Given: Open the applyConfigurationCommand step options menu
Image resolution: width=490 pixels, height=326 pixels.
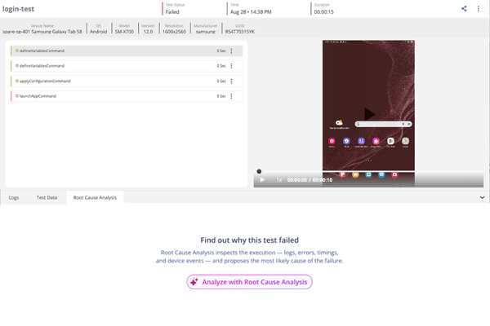Looking at the screenshot, I should 231,81.
